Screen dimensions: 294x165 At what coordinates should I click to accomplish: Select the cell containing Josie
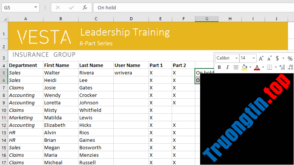point(61,88)
